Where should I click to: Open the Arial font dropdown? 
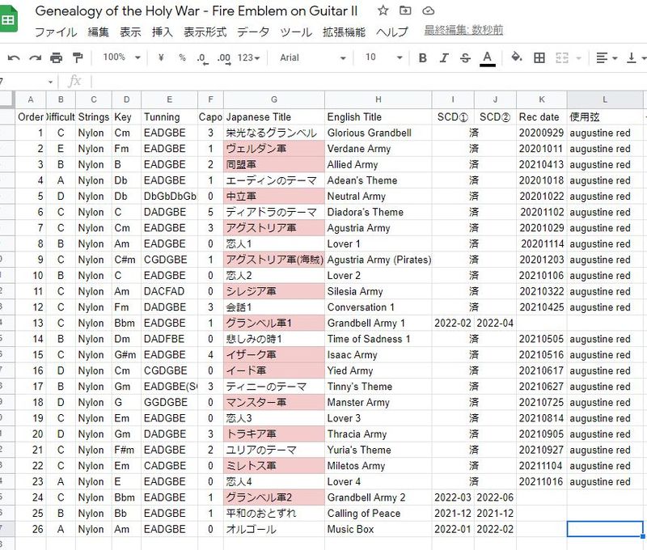pos(312,57)
